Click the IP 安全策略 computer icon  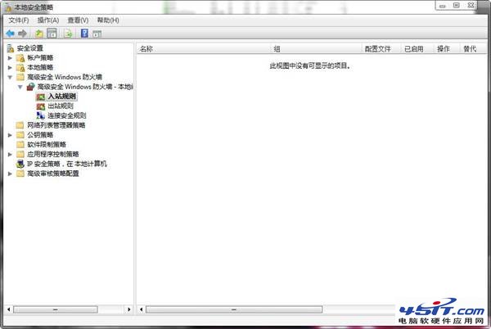[20, 164]
